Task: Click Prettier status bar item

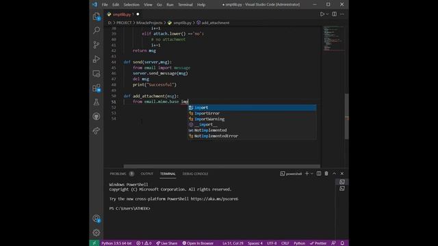Action: point(318,243)
